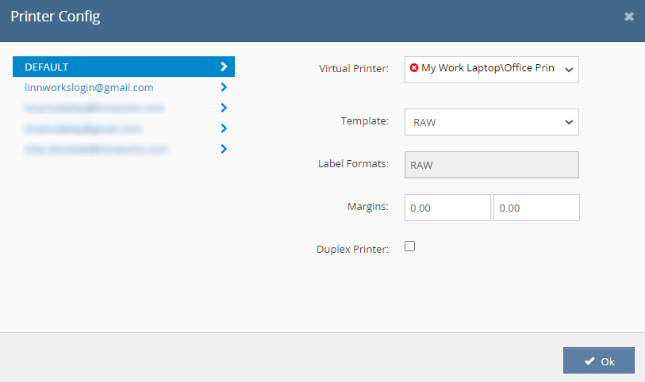
Task: Click the second Margins input field
Action: coord(536,208)
